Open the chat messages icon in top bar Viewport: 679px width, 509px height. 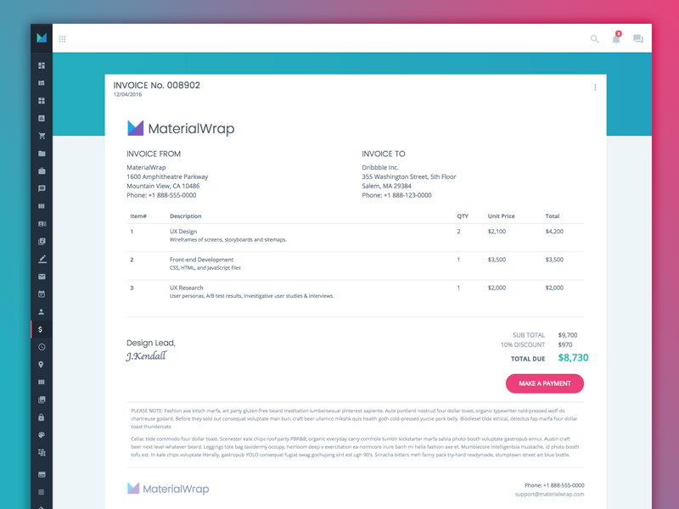coord(638,39)
